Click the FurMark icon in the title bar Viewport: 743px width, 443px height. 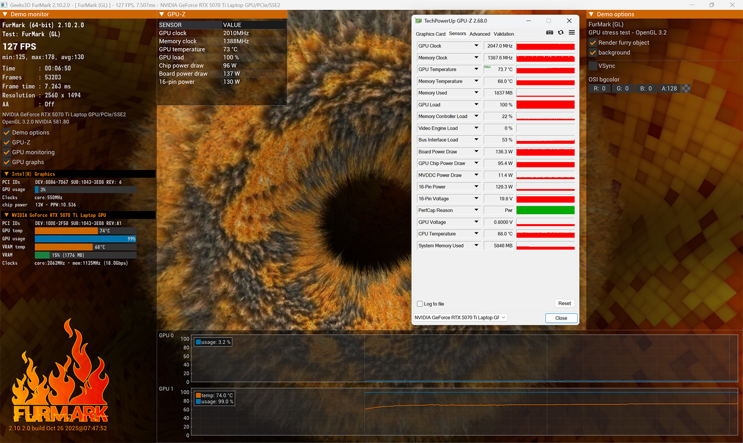(x=5, y=5)
